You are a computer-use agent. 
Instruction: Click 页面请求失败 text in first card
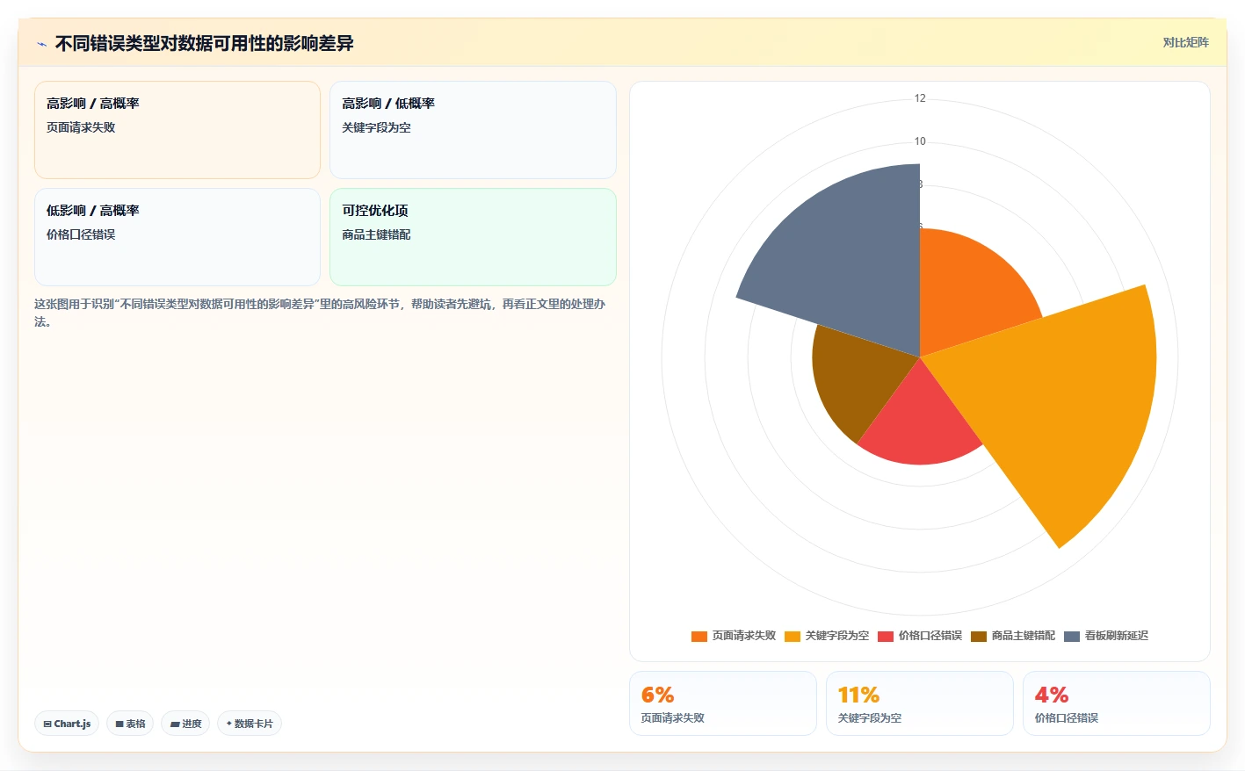tap(81, 127)
